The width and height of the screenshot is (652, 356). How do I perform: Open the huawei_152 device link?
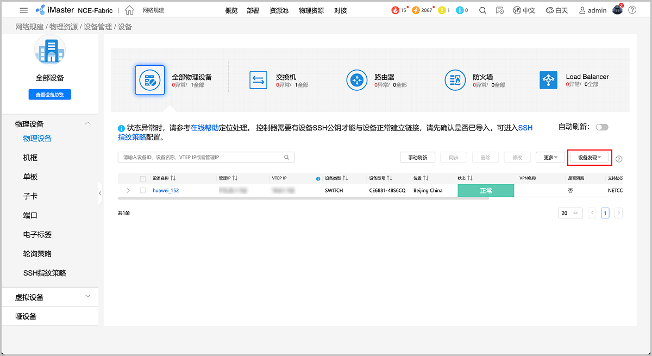coord(166,191)
